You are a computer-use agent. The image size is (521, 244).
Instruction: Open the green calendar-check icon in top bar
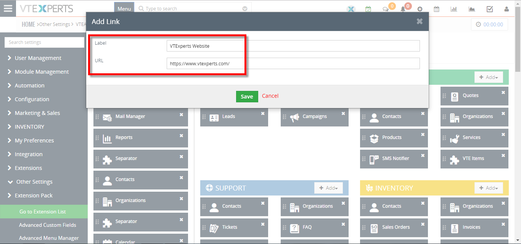click(x=368, y=9)
